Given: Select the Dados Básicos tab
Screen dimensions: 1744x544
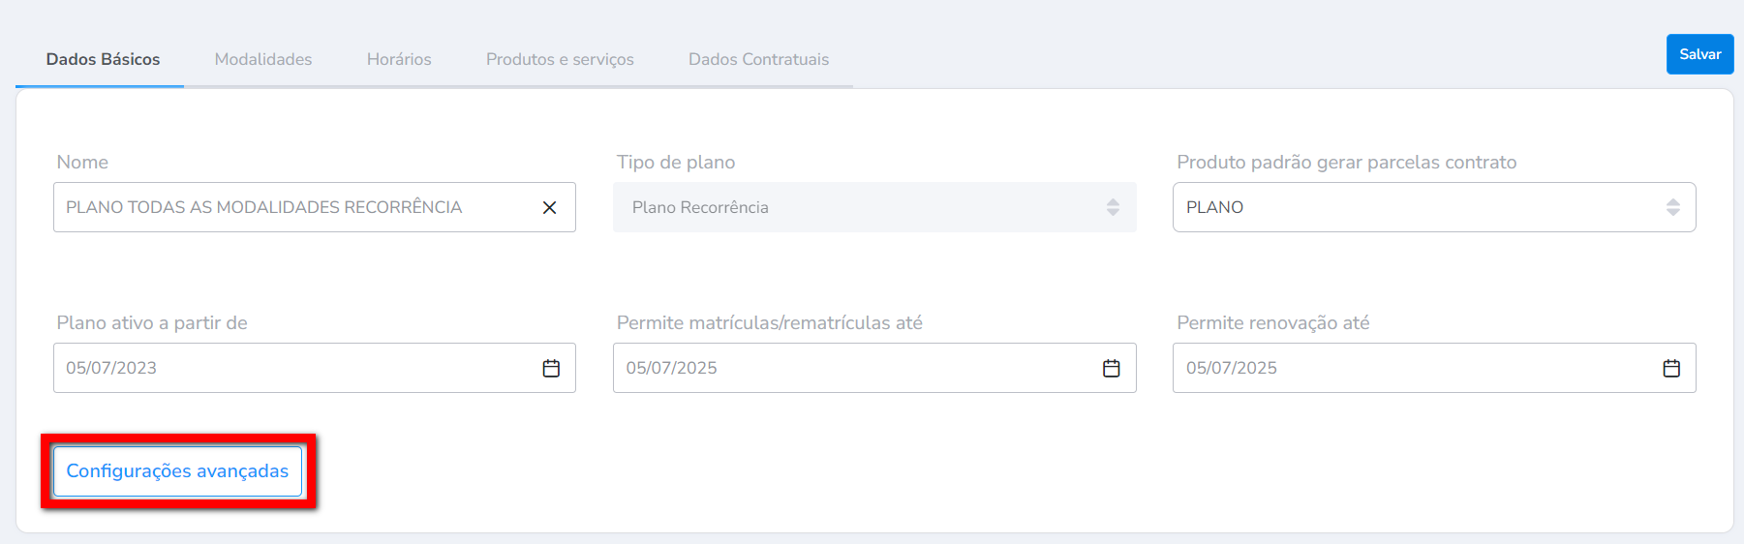Looking at the screenshot, I should coord(103,59).
